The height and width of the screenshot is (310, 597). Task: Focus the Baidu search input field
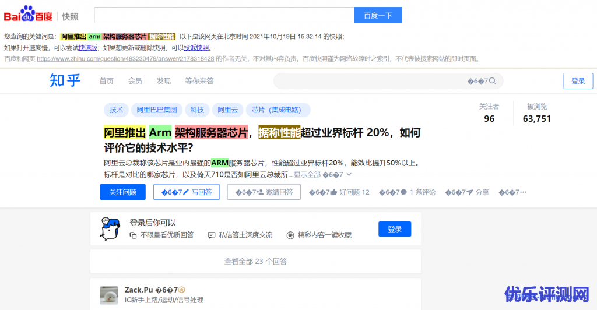point(224,15)
